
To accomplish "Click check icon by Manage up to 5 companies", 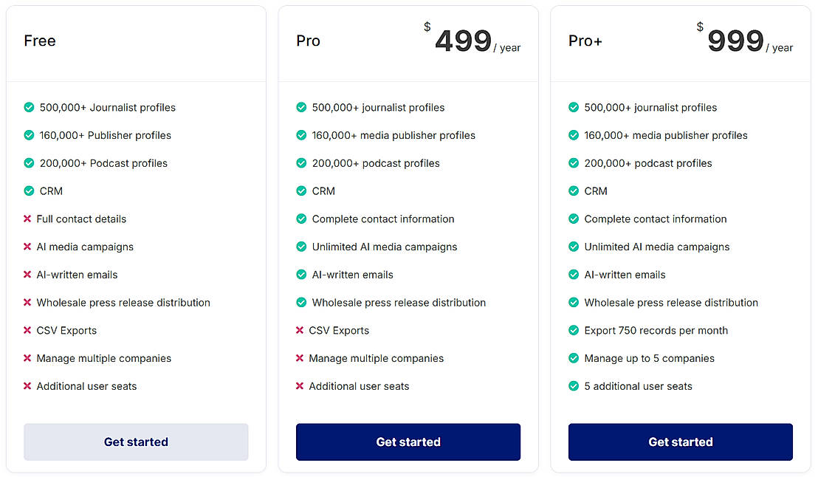I will point(574,358).
